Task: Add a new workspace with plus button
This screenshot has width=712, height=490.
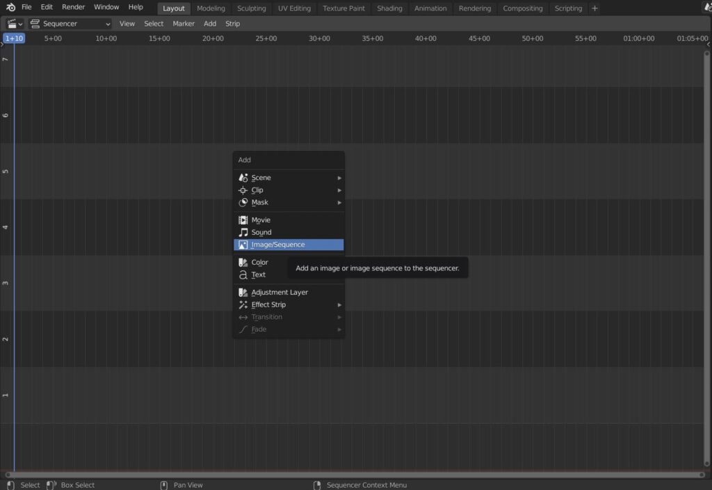Action: pos(594,8)
